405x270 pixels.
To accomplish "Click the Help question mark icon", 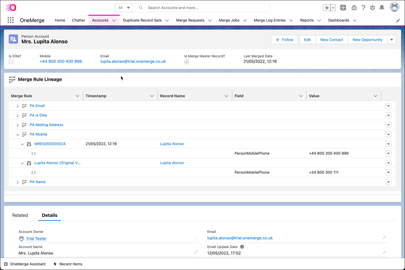I will coord(363,7).
